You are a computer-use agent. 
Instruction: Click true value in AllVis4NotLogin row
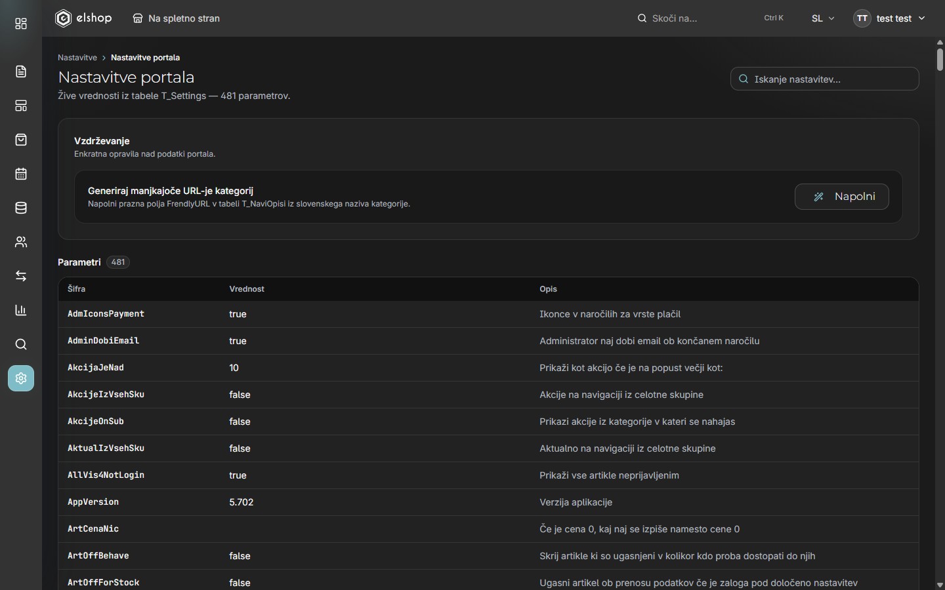tap(238, 475)
